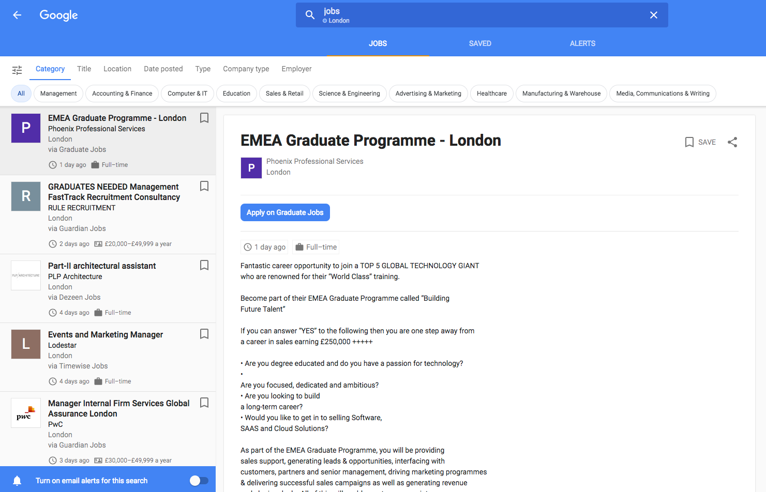The width and height of the screenshot is (766, 492).
Task: Go back with the left arrow icon
Action: pyautogui.click(x=17, y=15)
